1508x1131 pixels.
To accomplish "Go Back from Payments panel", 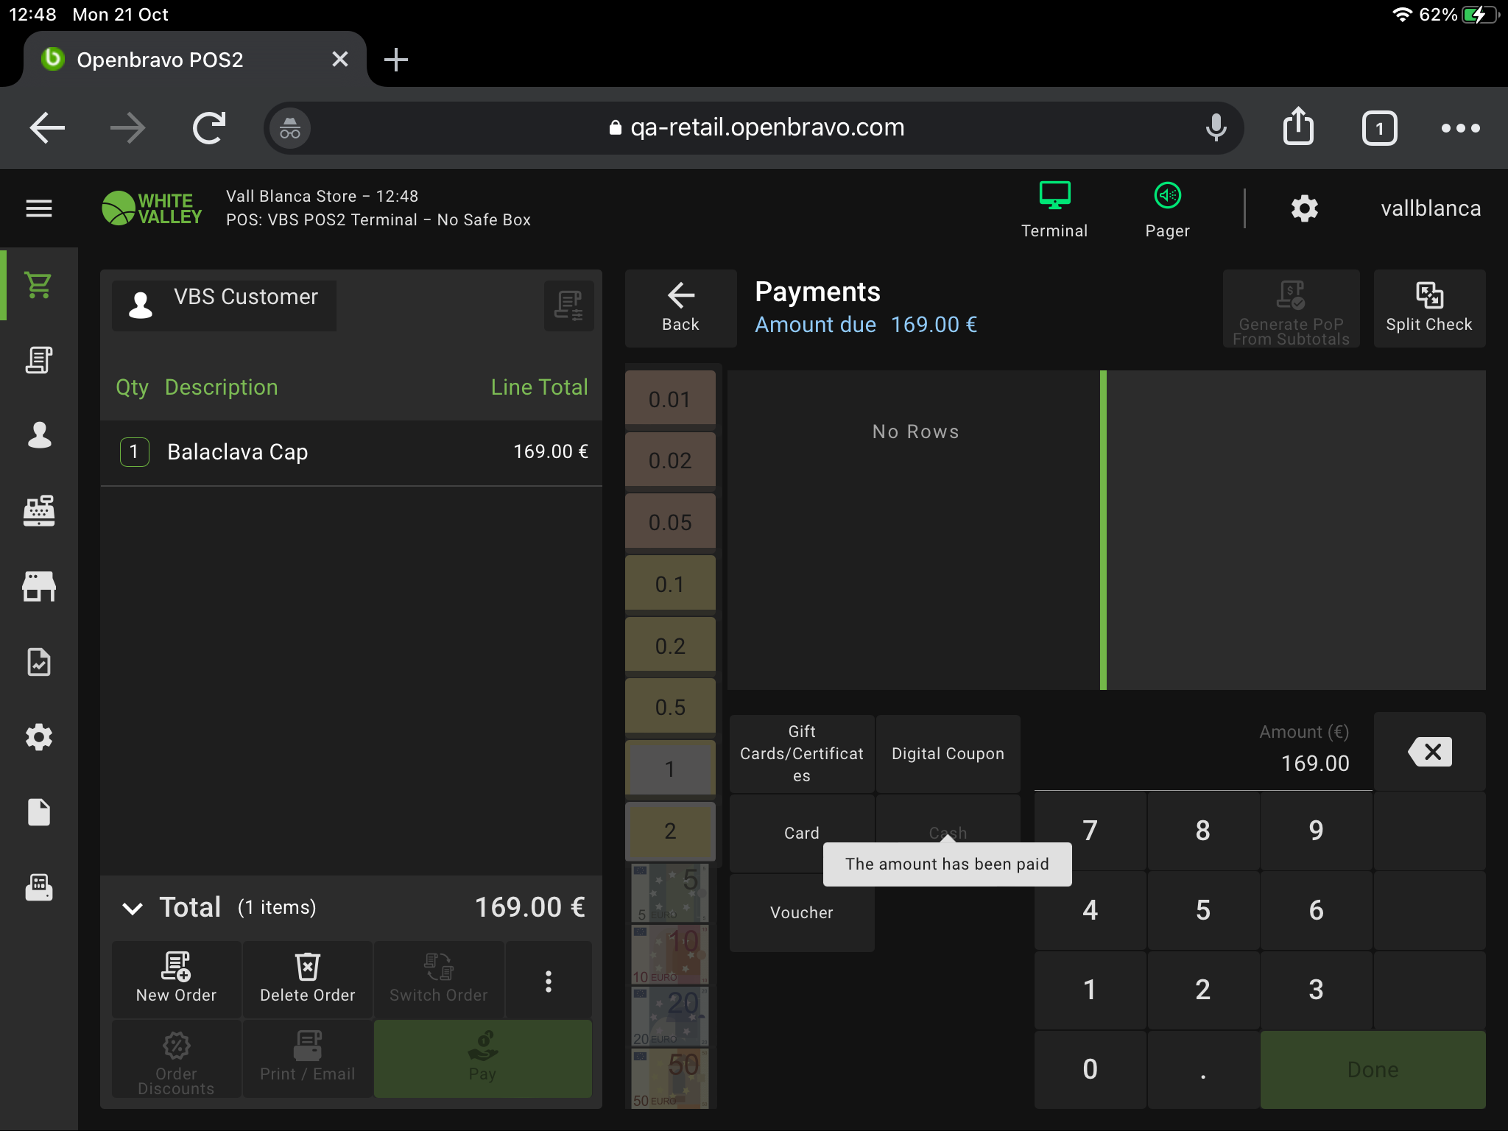I will pos(680,308).
